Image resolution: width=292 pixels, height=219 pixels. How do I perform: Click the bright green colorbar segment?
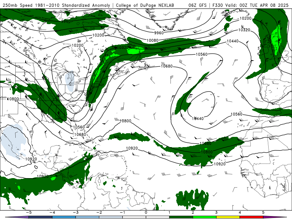click(x=205, y=217)
